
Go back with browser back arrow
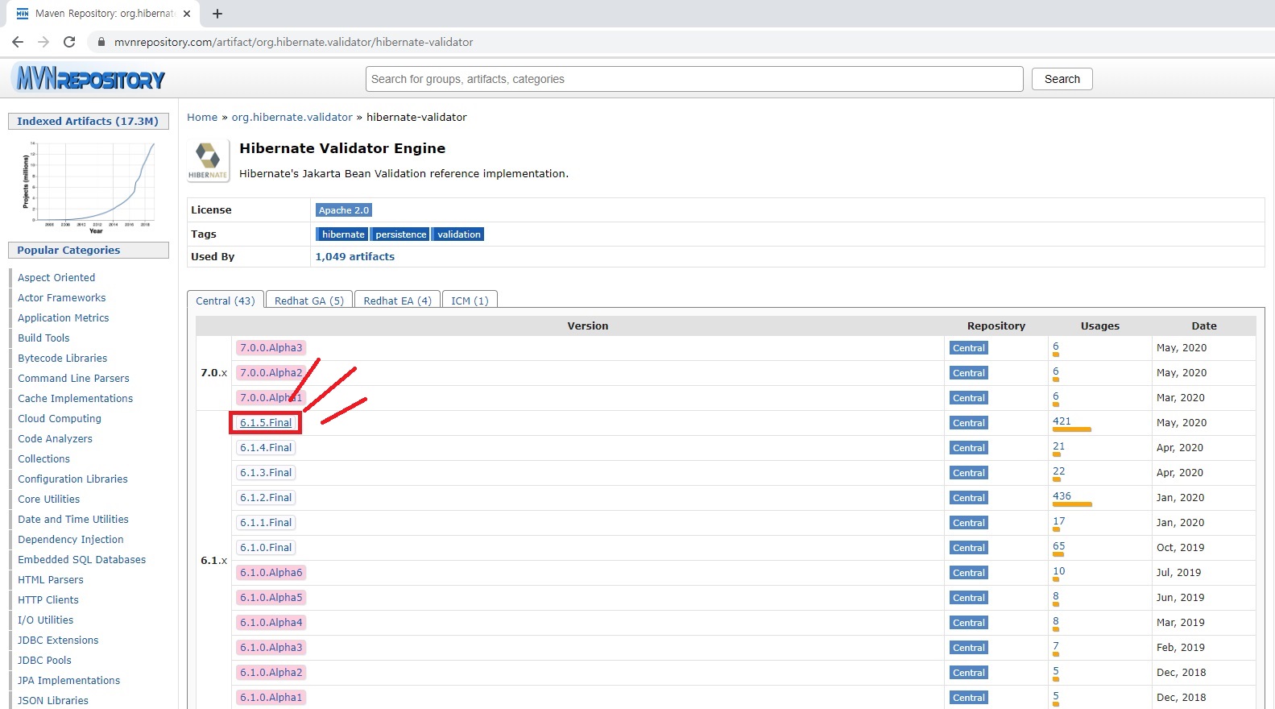[18, 42]
